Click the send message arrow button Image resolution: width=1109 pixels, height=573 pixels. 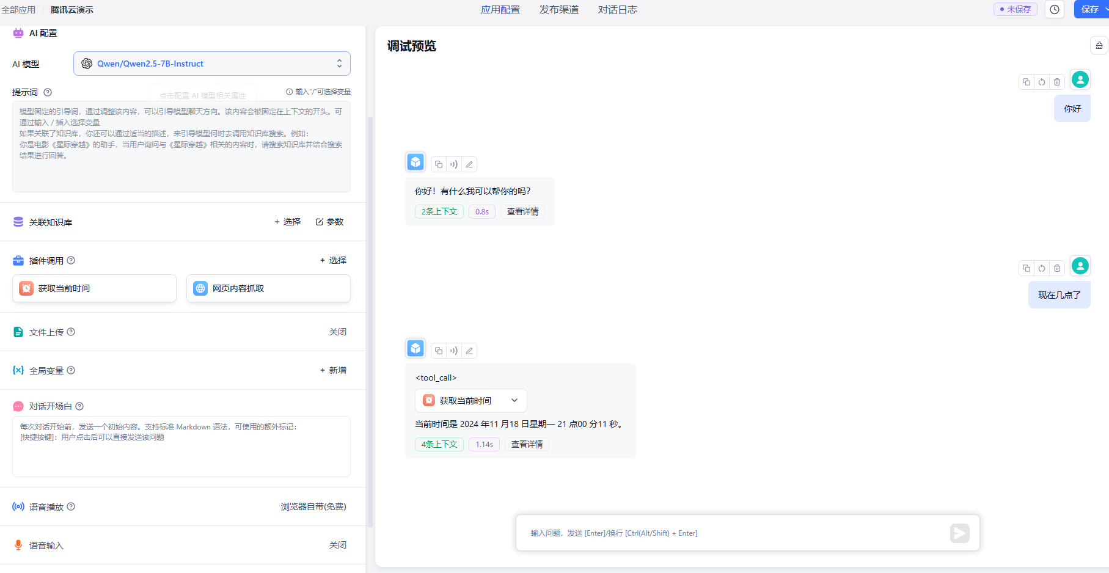(960, 533)
